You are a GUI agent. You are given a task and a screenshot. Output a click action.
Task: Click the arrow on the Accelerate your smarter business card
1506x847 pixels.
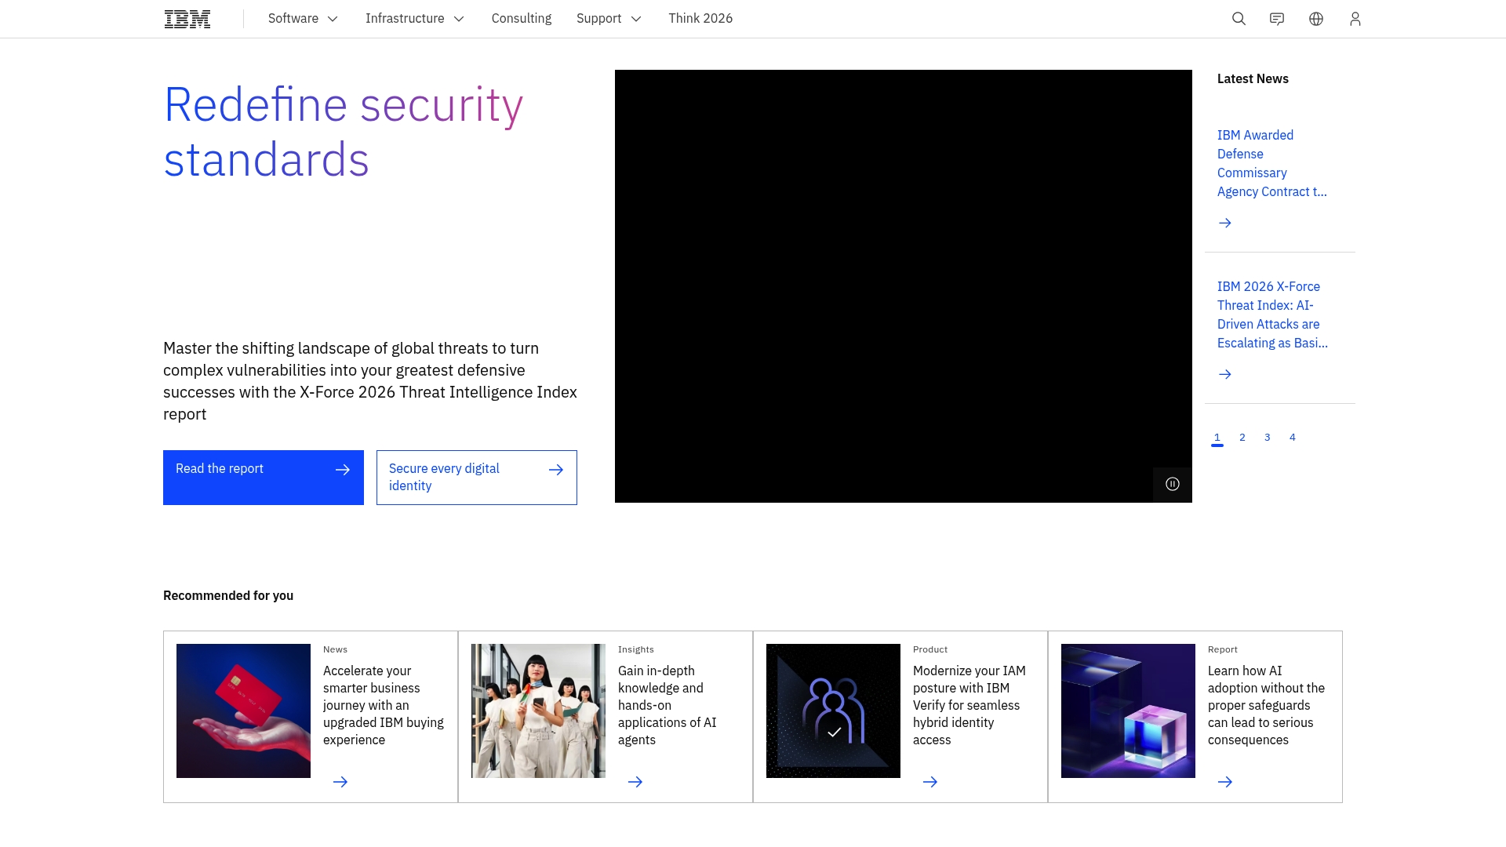coord(340,782)
